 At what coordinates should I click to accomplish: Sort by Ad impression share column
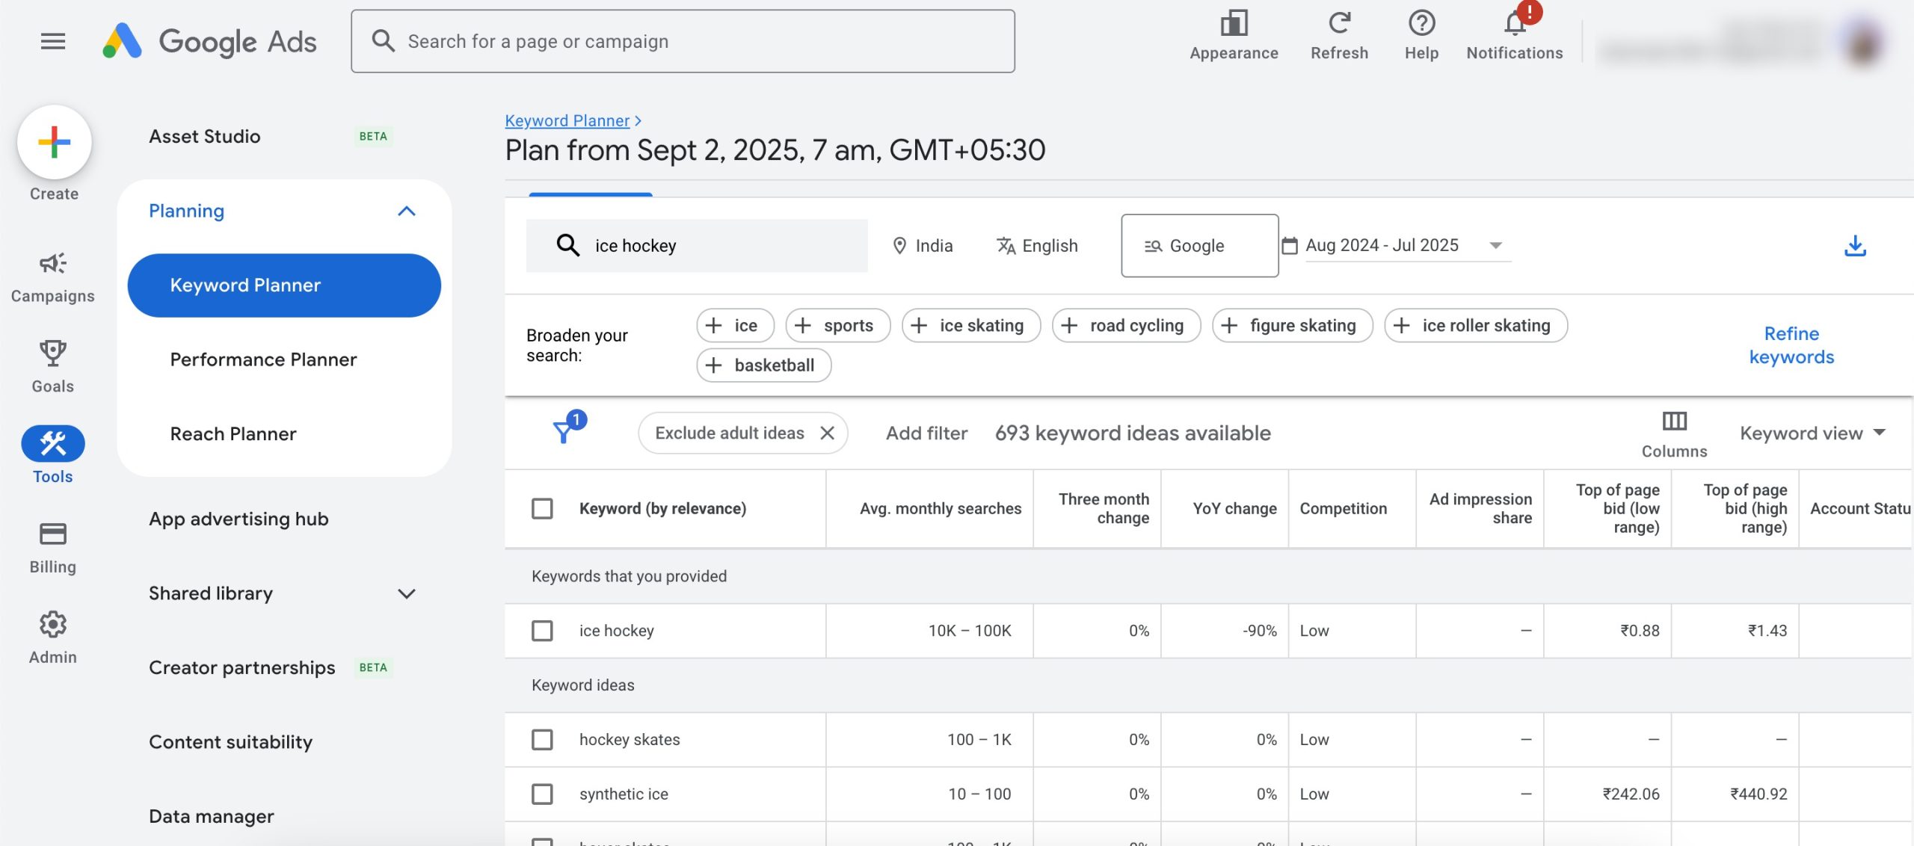point(1480,509)
